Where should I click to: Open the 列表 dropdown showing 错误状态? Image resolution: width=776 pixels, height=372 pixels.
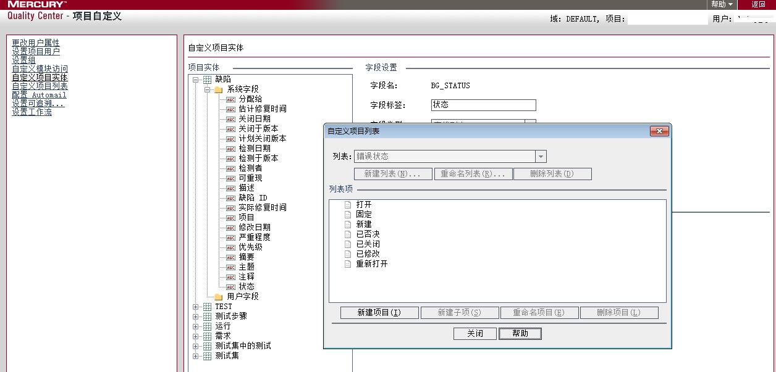click(541, 157)
